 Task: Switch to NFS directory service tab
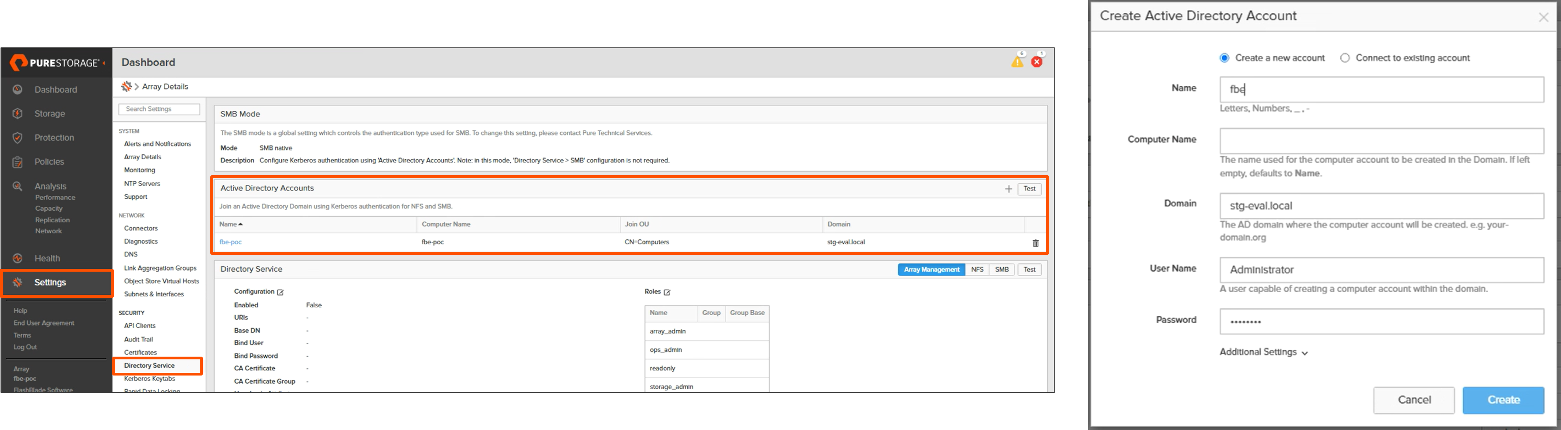(977, 270)
